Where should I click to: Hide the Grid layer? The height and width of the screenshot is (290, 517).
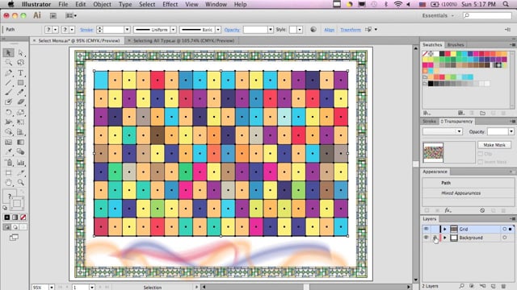(x=427, y=229)
